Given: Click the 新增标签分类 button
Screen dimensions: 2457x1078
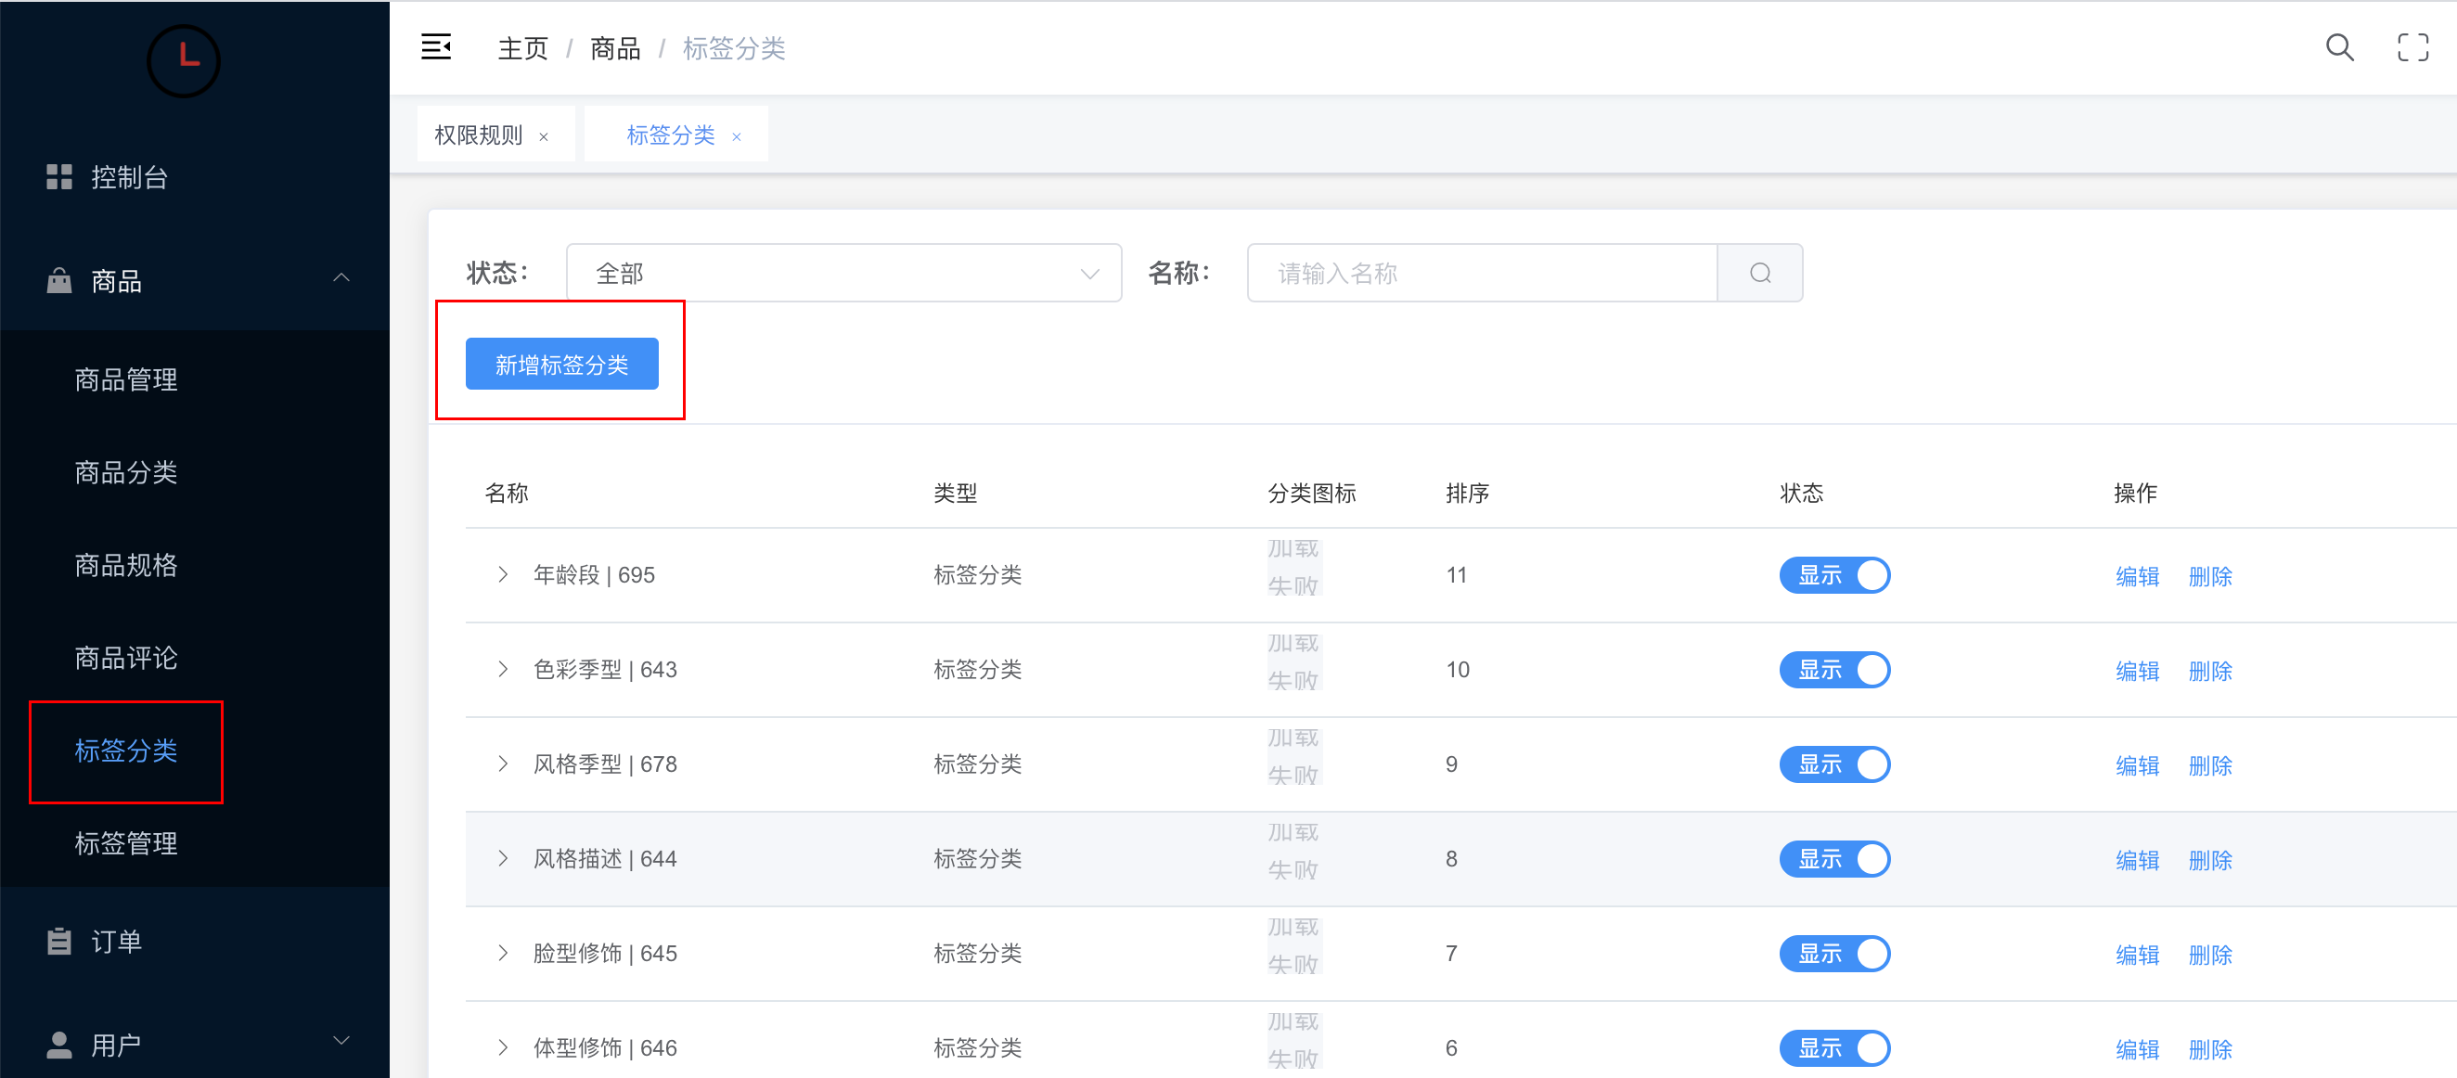Looking at the screenshot, I should [x=561, y=364].
